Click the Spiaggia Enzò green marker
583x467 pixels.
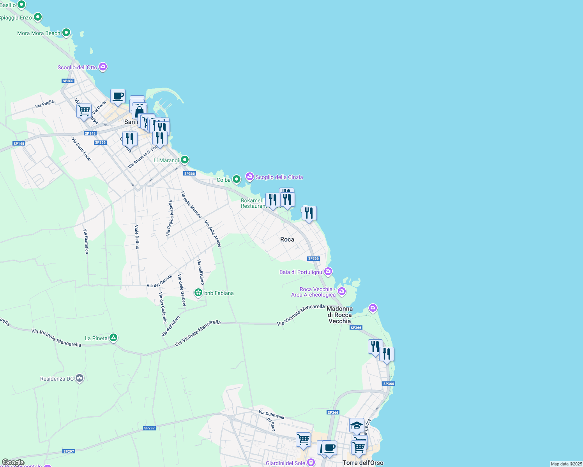tap(38, 17)
